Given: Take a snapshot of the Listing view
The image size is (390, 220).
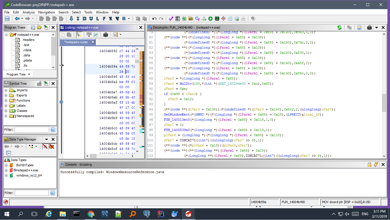Looking at the screenshot, I should 105,35.
